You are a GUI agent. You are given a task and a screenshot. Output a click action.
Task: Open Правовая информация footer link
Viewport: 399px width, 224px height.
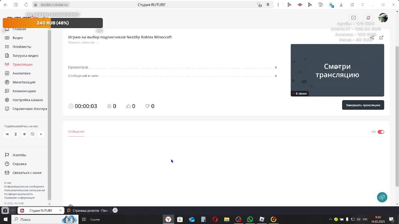[x=19, y=198]
